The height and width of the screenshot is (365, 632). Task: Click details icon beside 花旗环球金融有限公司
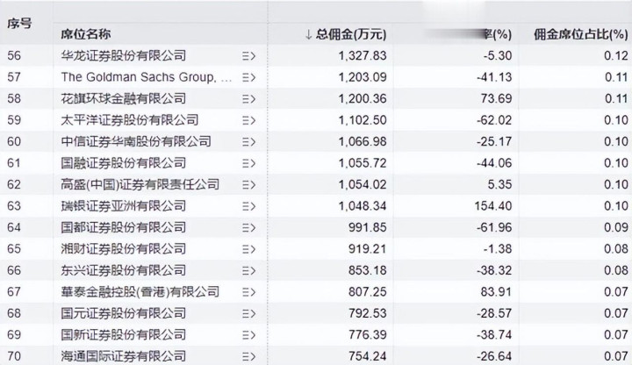click(x=248, y=98)
